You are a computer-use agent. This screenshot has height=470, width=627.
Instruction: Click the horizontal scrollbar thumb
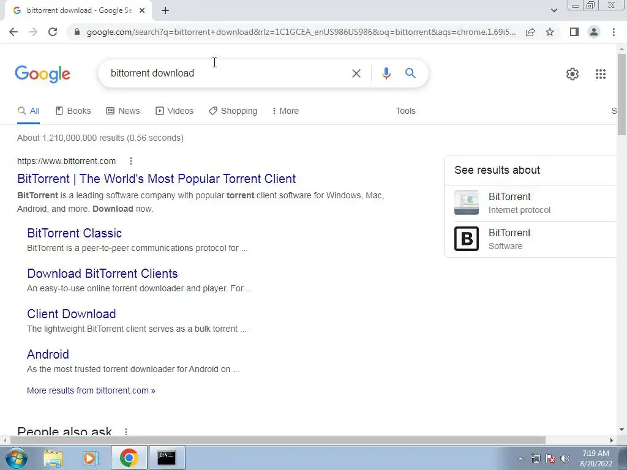pos(277,440)
